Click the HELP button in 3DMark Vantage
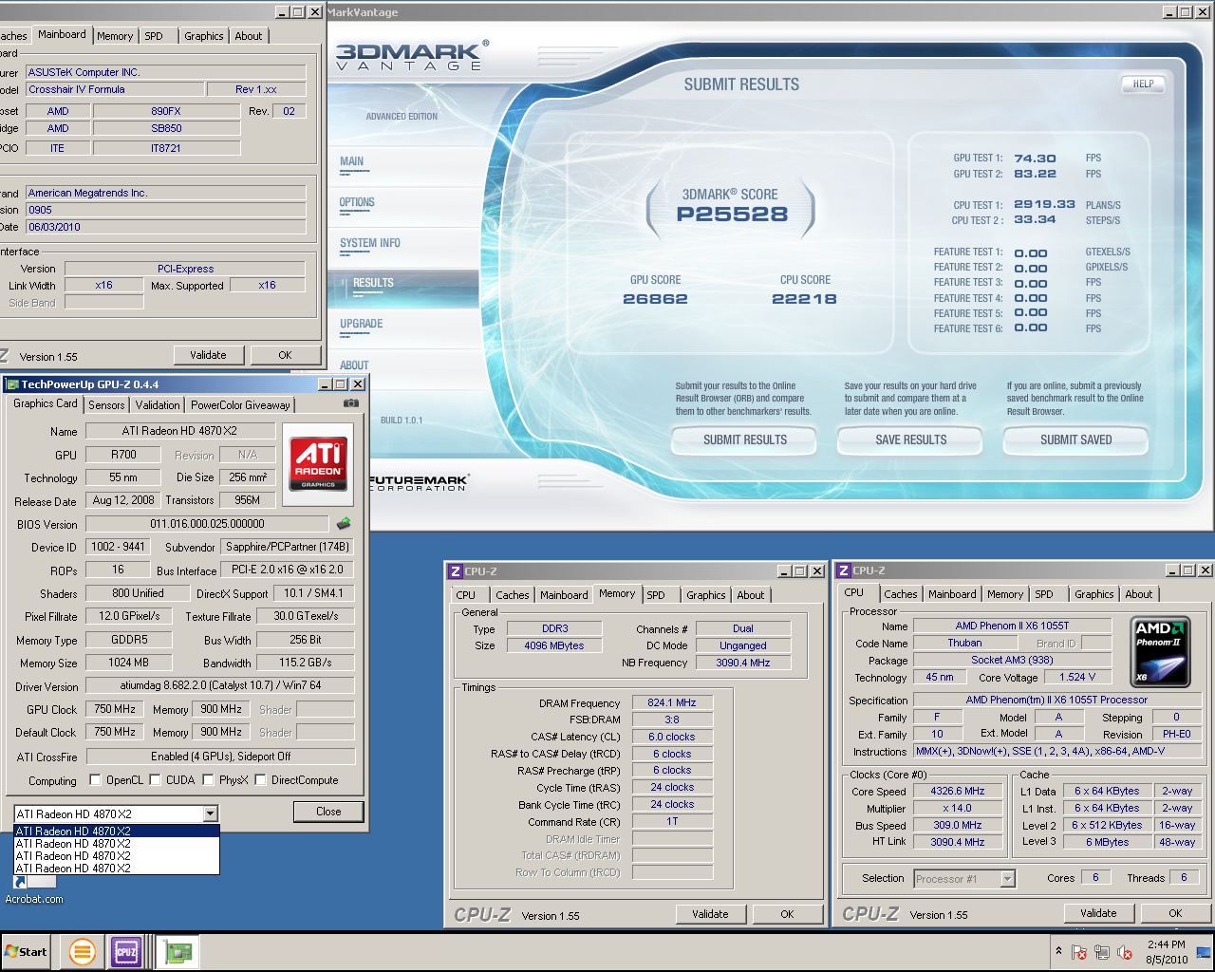Screen dimensions: 1215x972 (1144, 84)
